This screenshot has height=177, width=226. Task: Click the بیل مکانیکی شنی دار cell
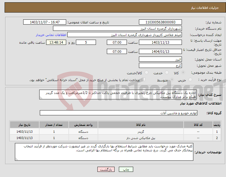[141, 138]
